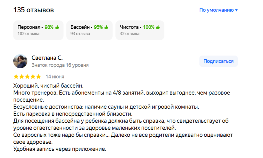Click the Подписаться button

(x=218, y=61)
